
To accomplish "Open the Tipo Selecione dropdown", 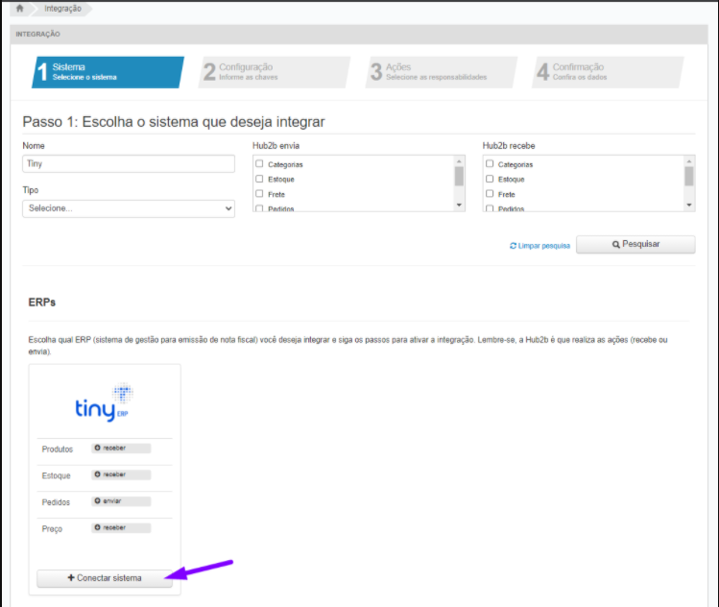I will (129, 208).
